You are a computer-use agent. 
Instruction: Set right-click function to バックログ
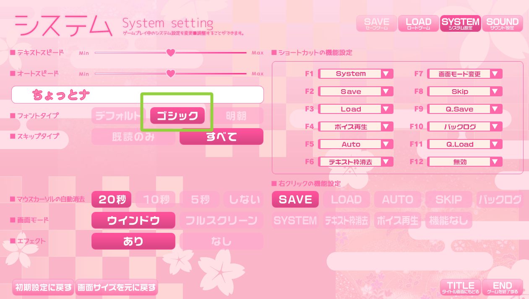click(500, 200)
